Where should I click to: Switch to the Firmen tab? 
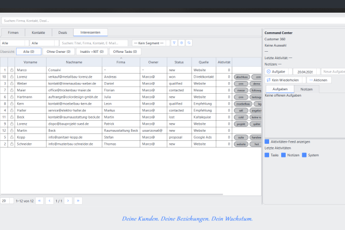pyautogui.click(x=13, y=33)
